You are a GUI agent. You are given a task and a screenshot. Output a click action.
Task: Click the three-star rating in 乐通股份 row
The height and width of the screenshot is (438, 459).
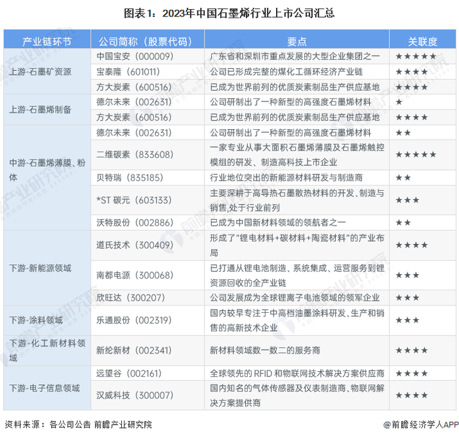[x=407, y=320]
